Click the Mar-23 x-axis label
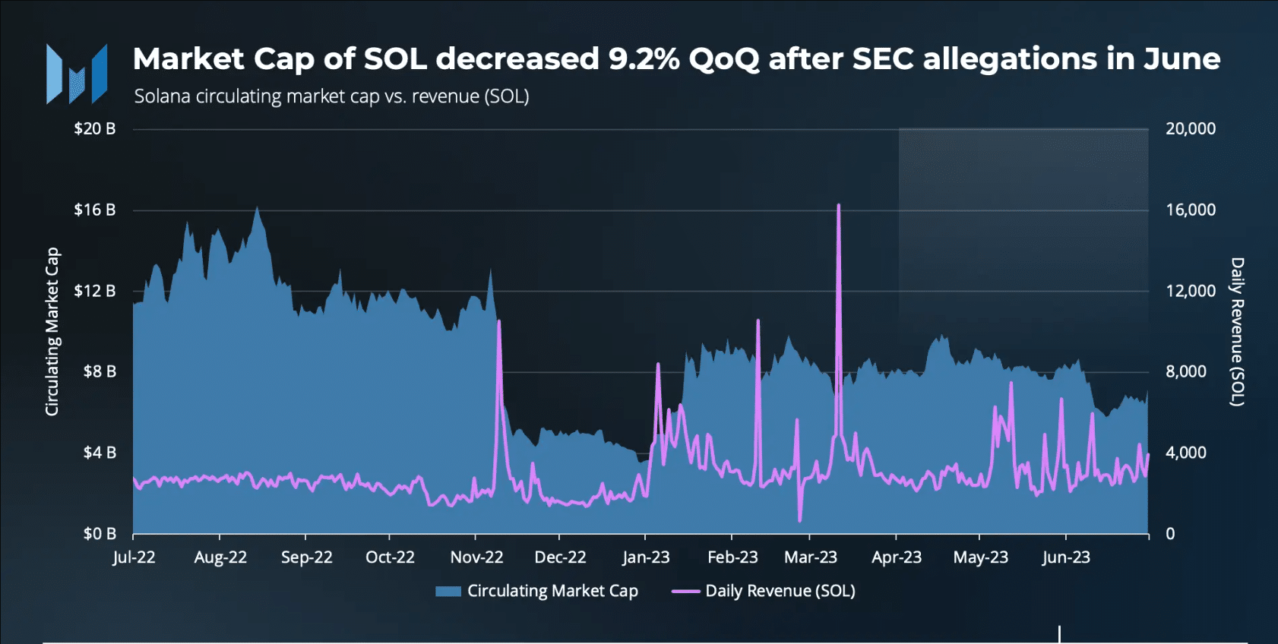Image resolution: width=1278 pixels, height=644 pixels. point(811,557)
